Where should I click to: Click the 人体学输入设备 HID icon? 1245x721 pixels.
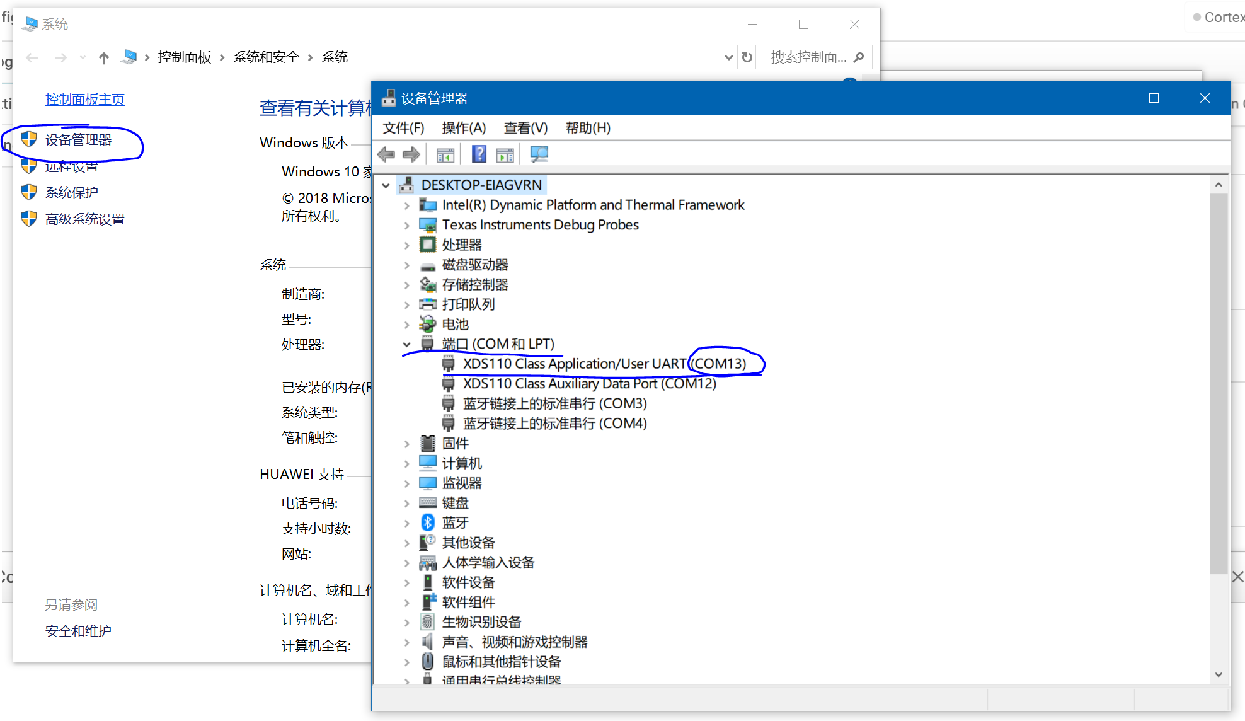428,562
